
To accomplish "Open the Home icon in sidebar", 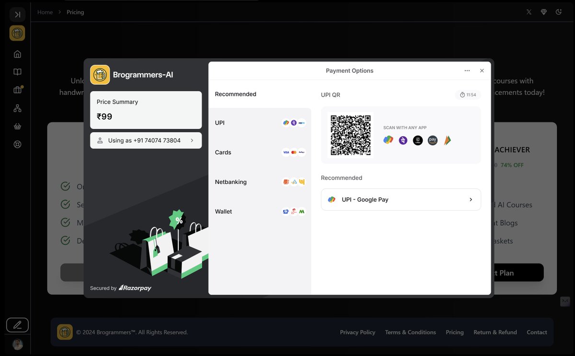I will point(17,54).
